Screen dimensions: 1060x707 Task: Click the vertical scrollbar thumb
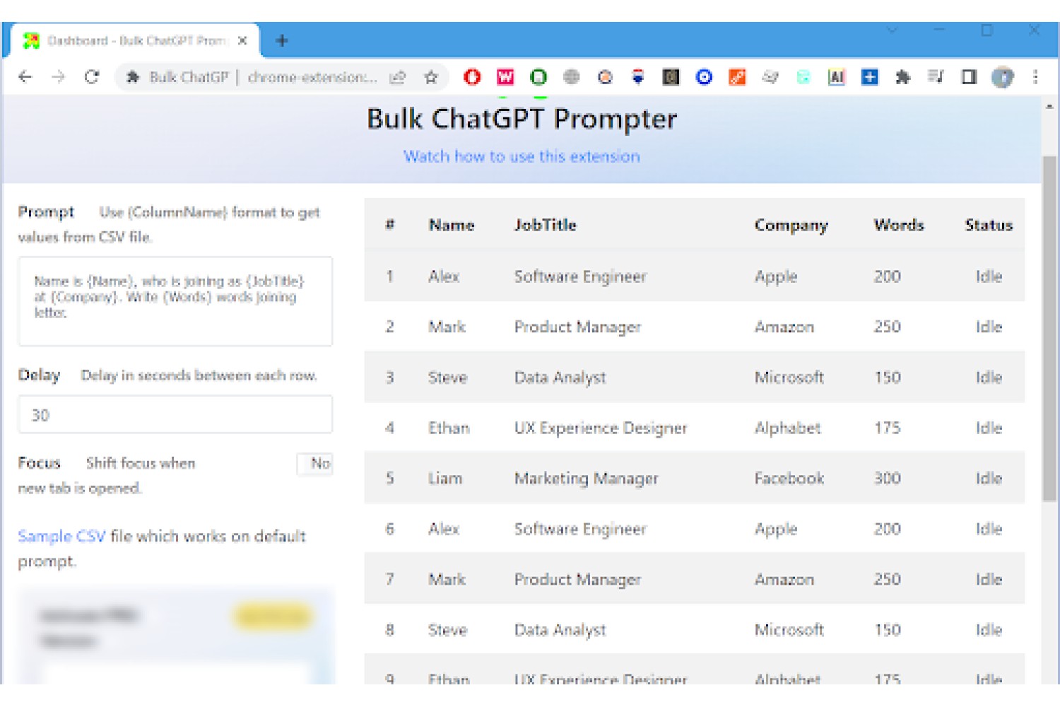1049,329
